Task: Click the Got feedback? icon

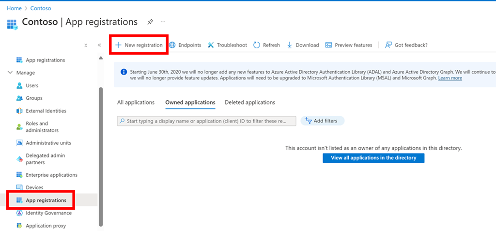Action: [388, 45]
